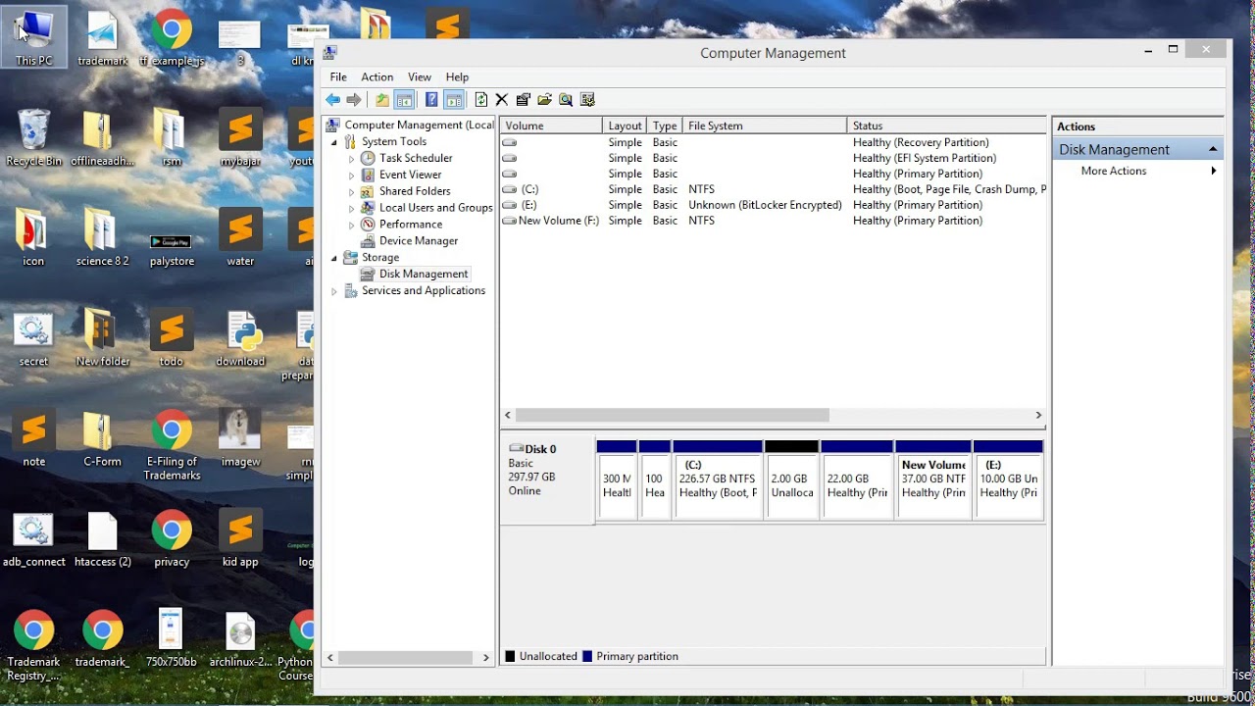Open the View menu
The image size is (1255, 706).
tap(420, 77)
